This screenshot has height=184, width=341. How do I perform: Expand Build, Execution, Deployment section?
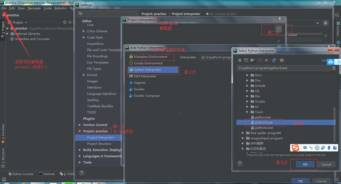(80, 150)
